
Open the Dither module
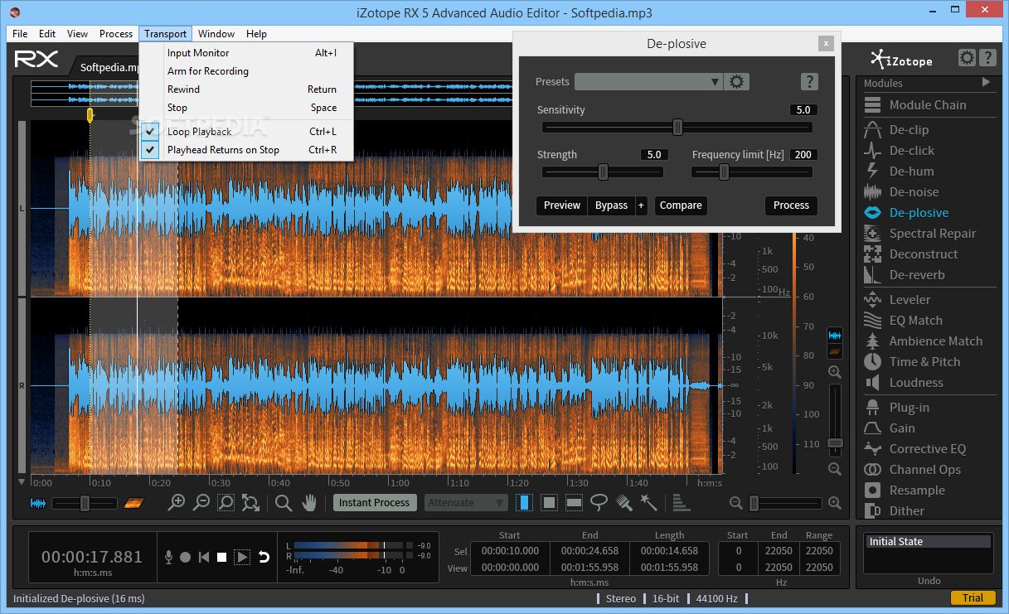pyautogui.click(x=906, y=511)
